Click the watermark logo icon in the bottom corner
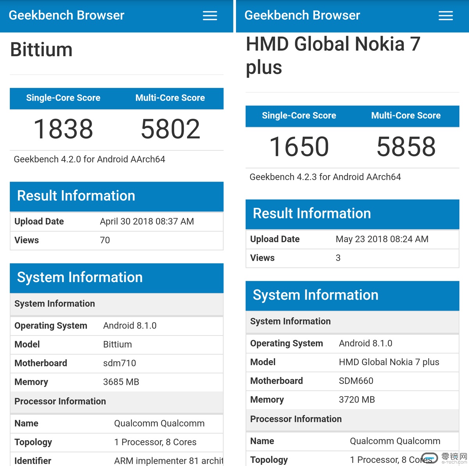Image resolution: width=469 pixels, height=466 pixels. (x=430, y=458)
